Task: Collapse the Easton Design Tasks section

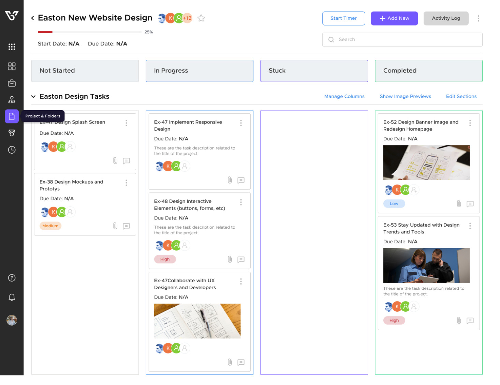Action: (x=33, y=97)
